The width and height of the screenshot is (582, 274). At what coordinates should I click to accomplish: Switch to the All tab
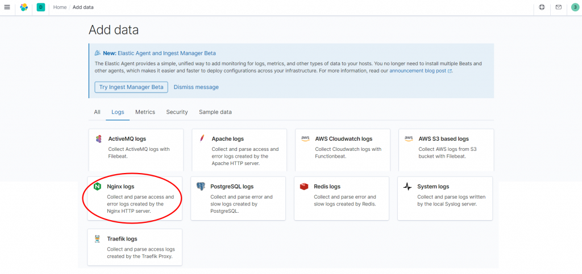[97, 112]
